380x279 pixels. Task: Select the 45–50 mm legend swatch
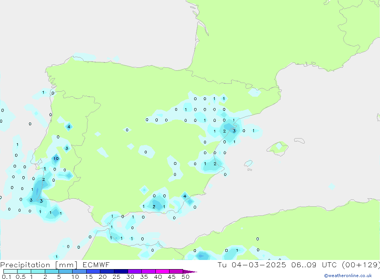(x=176, y=271)
